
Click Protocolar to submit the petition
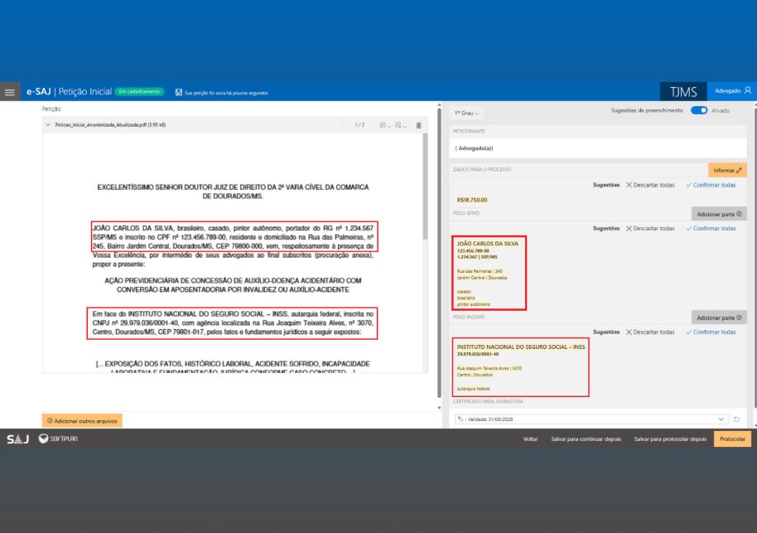732,439
